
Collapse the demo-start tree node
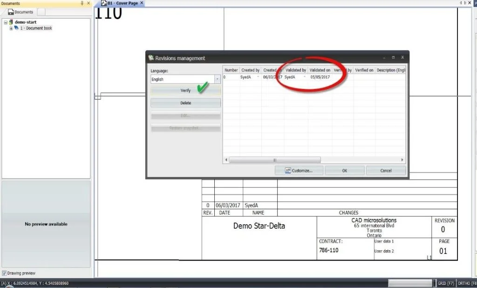click(6, 22)
